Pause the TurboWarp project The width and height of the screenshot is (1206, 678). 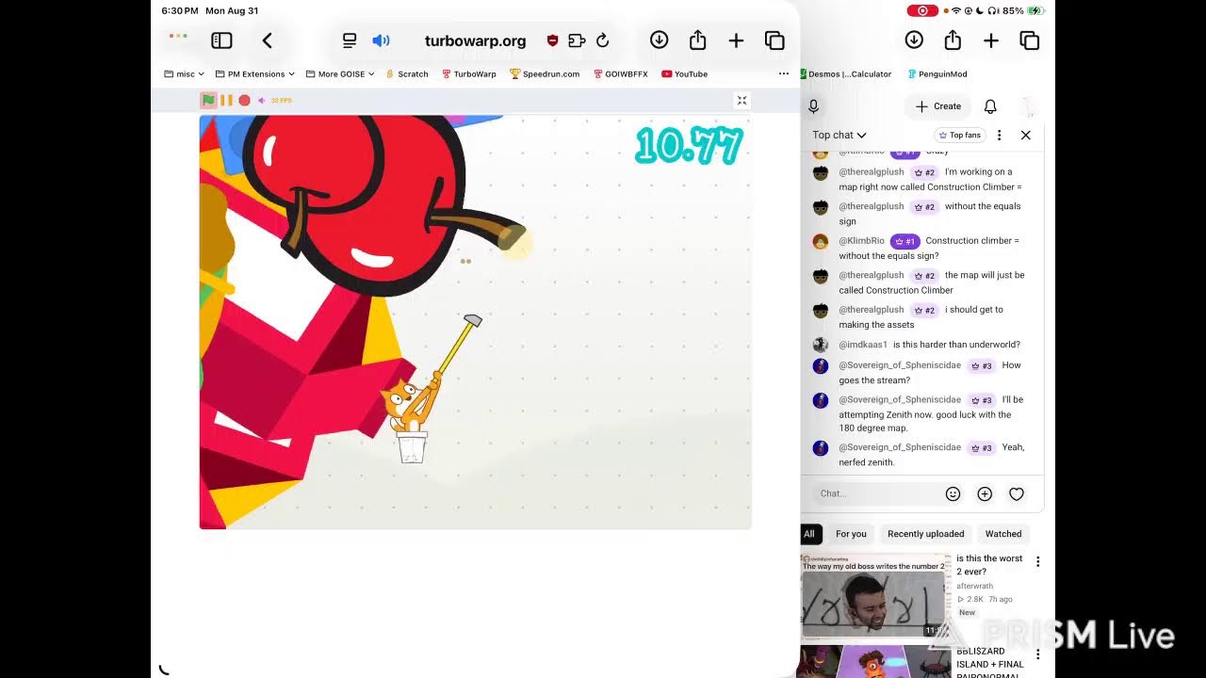pos(226,100)
